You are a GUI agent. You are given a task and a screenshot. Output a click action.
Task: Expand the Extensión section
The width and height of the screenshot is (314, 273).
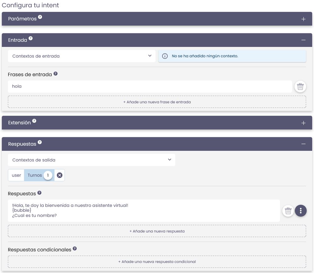coord(303,123)
